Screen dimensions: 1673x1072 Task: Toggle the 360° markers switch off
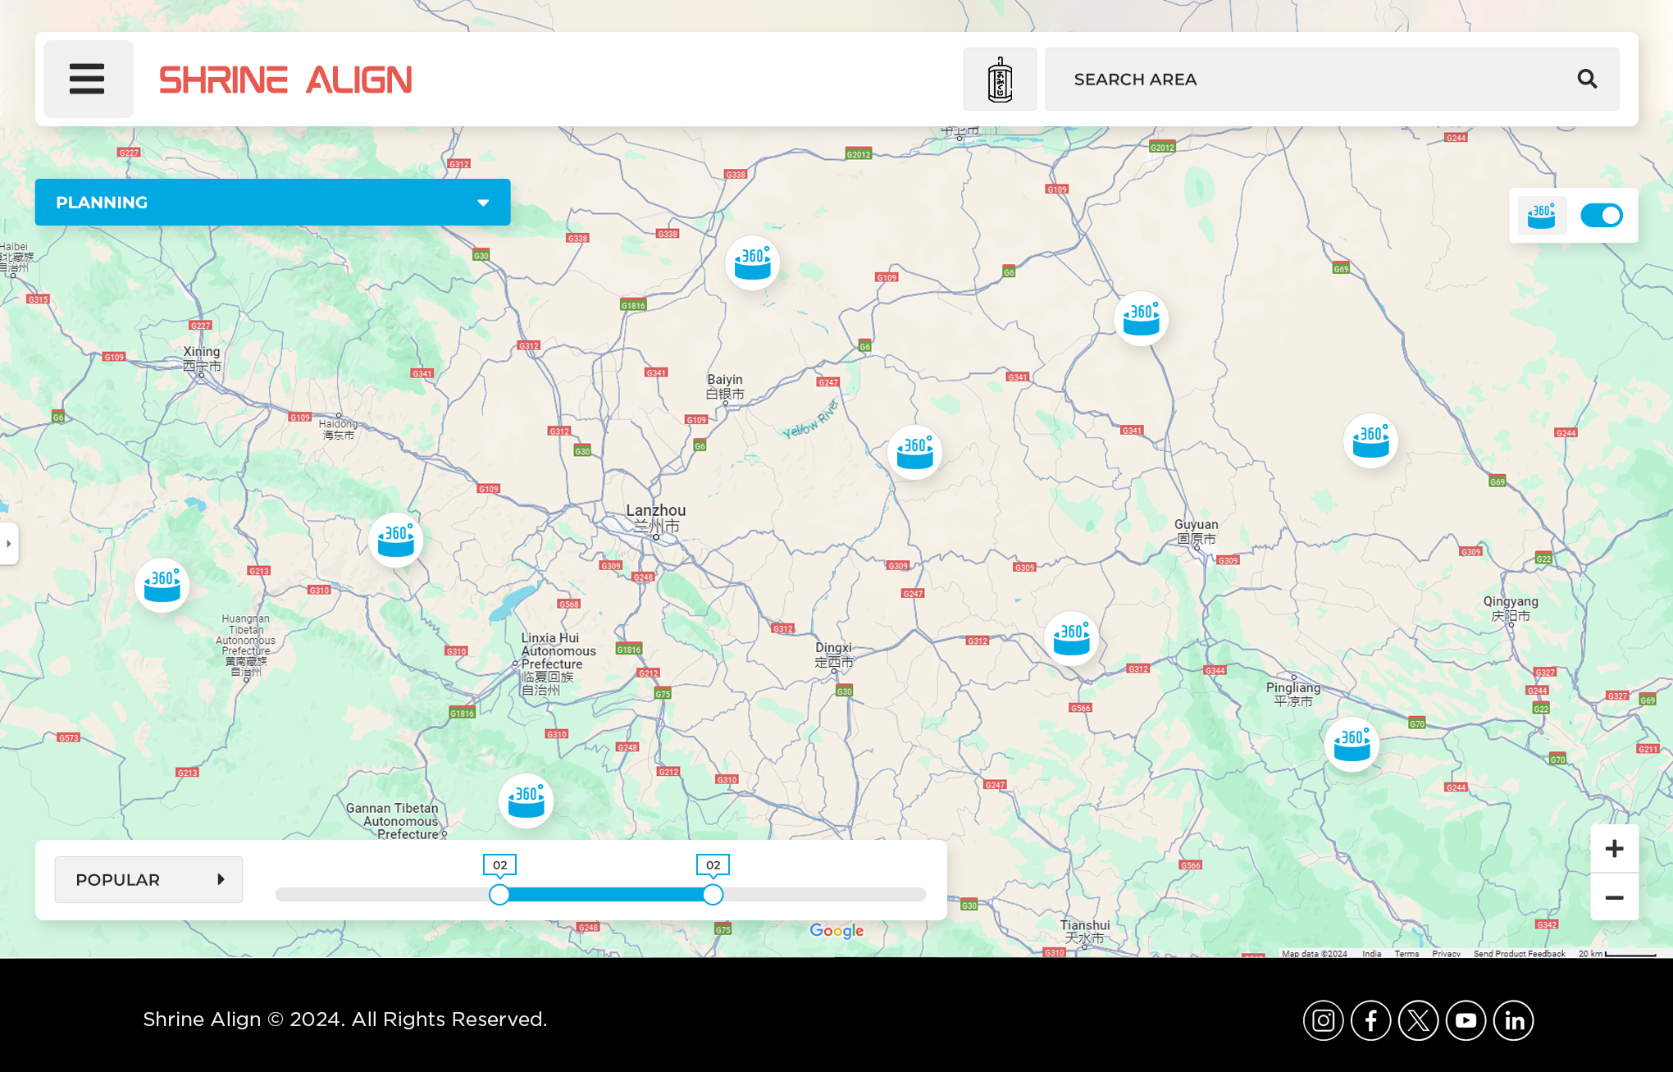pyautogui.click(x=1601, y=216)
